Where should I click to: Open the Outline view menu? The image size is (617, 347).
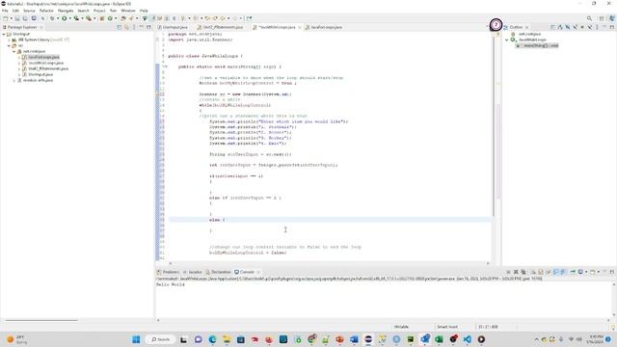598,27
